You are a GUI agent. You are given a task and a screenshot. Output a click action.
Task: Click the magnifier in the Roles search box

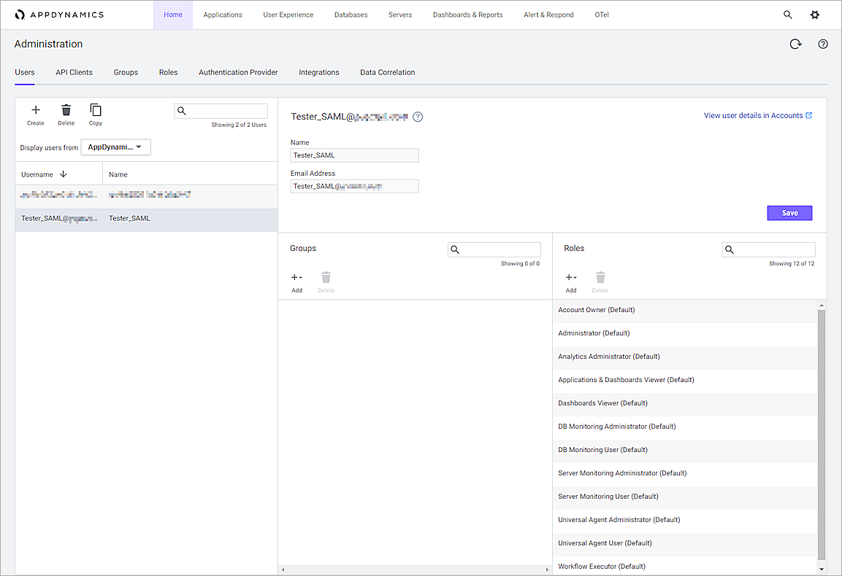click(729, 249)
